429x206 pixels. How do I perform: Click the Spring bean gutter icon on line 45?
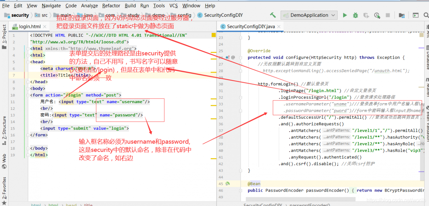(228, 184)
